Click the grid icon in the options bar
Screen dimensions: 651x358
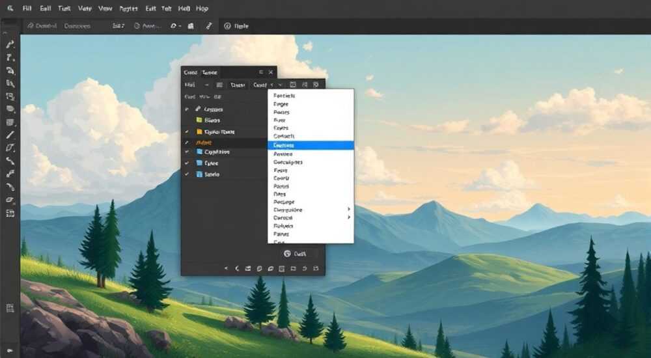coord(191,26)
